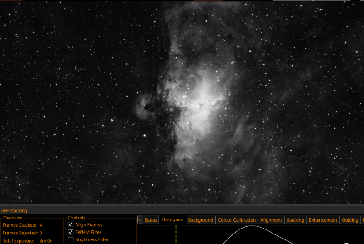Click the "Total Exposure: 8m 0s" readout

pyautogui.click(x=27, y=241)
